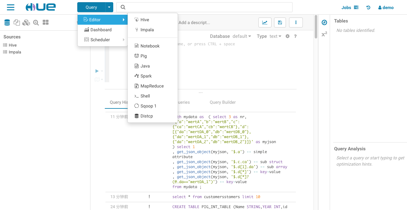Select the CREATE TABLE PIG_INT_TABLE history row
Image resolution: width=407 pixels, height=210 pixels.
pyautogui.click(x=201, y=206)
